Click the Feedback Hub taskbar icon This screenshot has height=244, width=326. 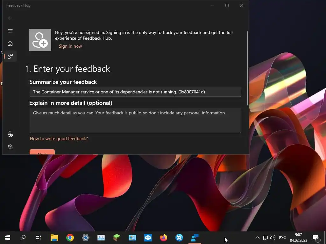pos(195,238)
